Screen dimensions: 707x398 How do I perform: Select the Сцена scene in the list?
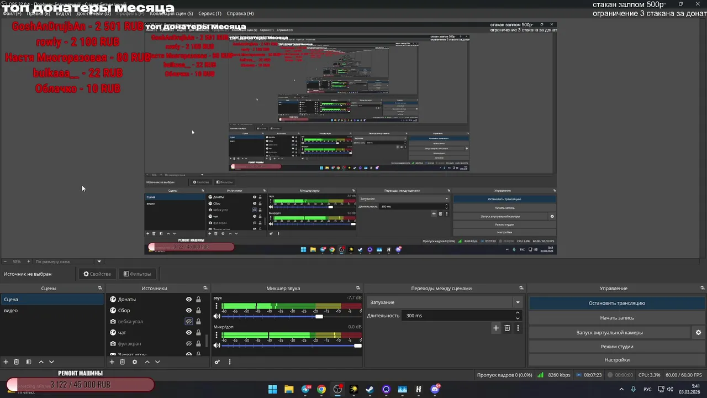tap(52, 300)
